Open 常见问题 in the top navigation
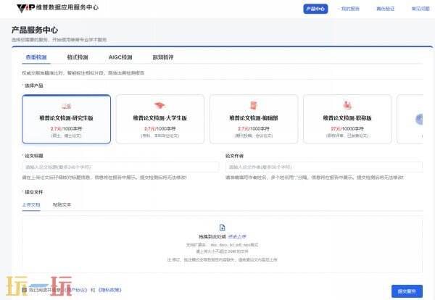Viewport: 435px width, 300px height. coord(420,9)
